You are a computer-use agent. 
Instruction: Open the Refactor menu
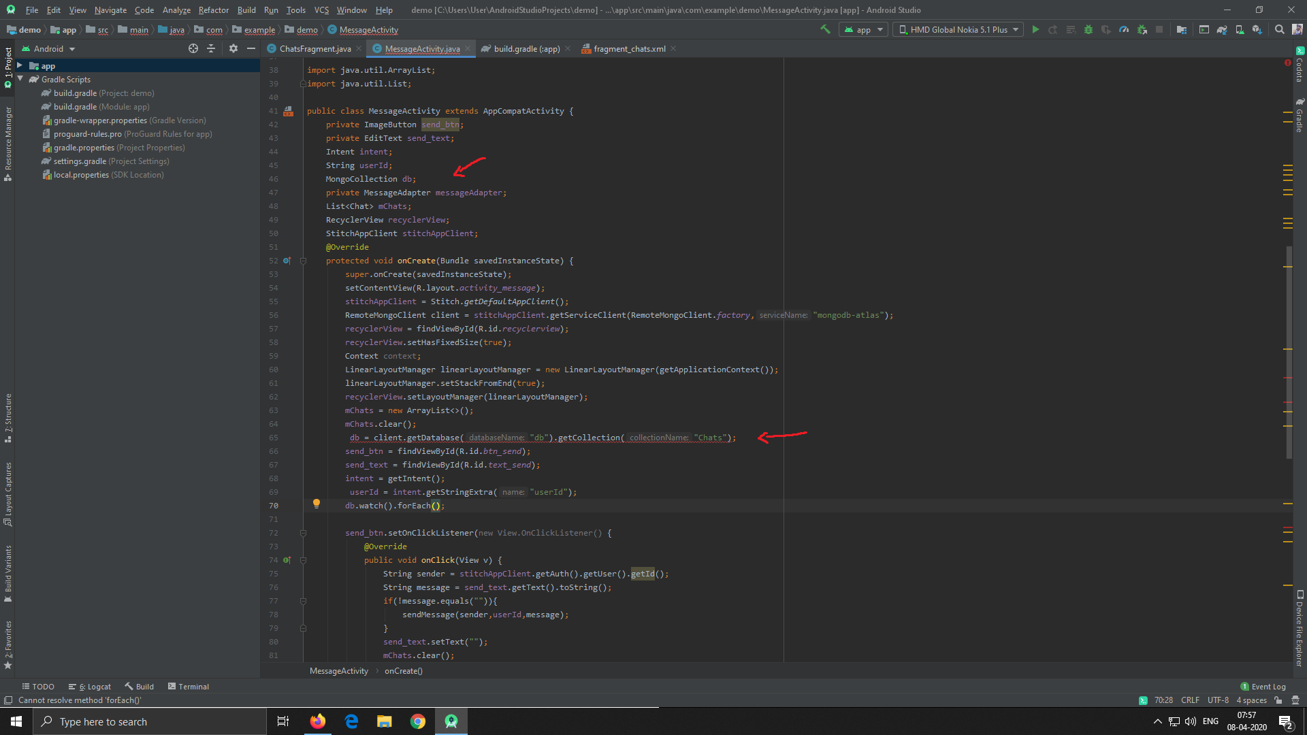213,10
